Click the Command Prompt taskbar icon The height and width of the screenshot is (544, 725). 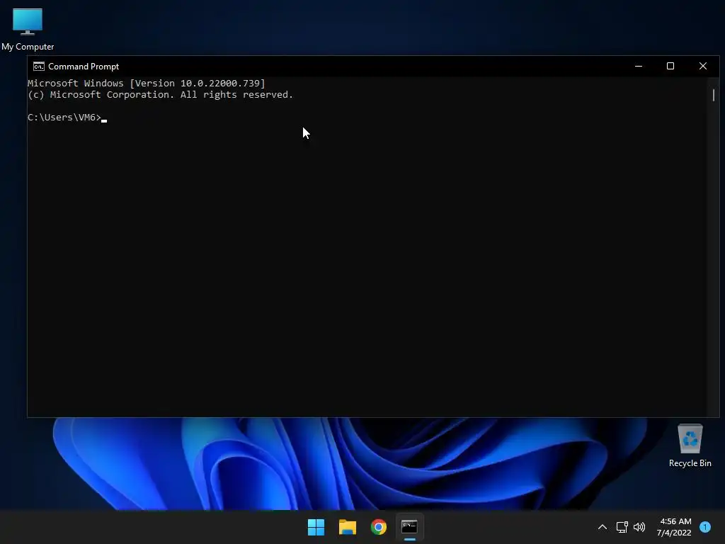click(x=410, y=527)
